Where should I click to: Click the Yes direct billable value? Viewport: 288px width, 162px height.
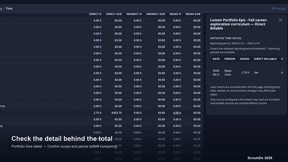[x=256, y=73]
